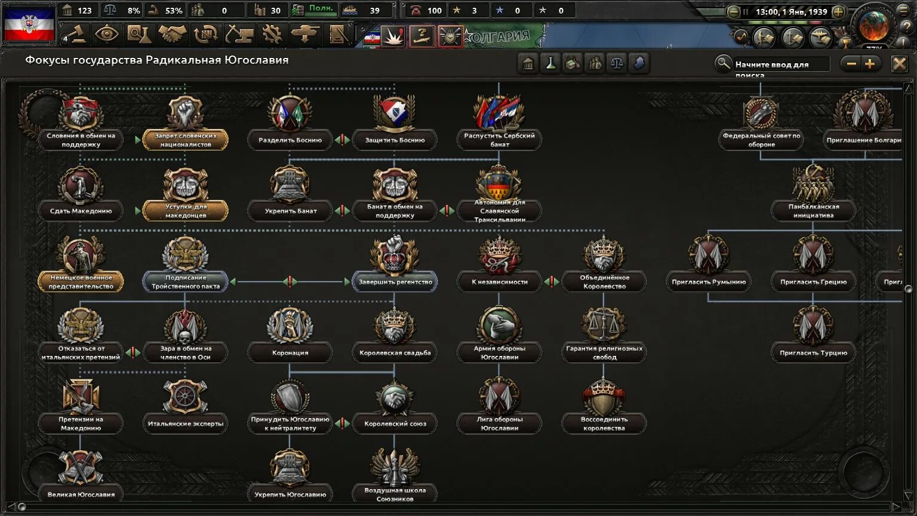The width and height of the screenshot is (917, 516).
Task: Open construction with the crane icon
Action: (239, 34)
